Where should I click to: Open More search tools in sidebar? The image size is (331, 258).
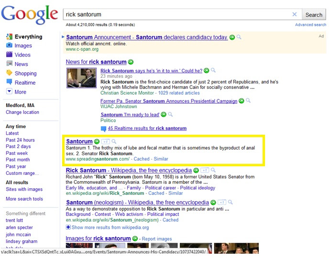pyautogui.click(x=24, y=199)
